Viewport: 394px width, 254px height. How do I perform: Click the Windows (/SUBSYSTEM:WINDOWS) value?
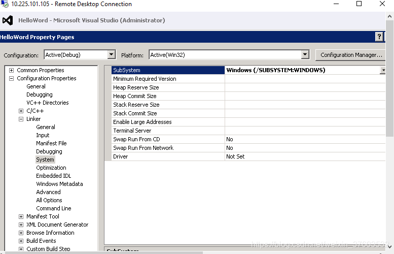[276, 70]
